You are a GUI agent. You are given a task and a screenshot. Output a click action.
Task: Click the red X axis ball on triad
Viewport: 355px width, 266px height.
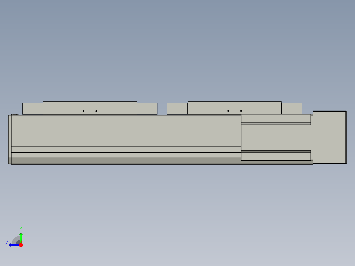click(21, 245)
